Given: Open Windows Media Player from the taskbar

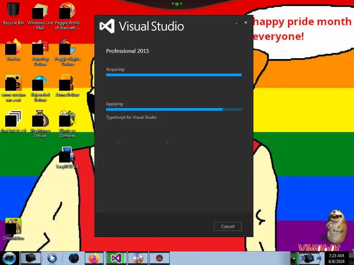Looking at the screenshot, I should pyautogui.click(x=52, y=258).
